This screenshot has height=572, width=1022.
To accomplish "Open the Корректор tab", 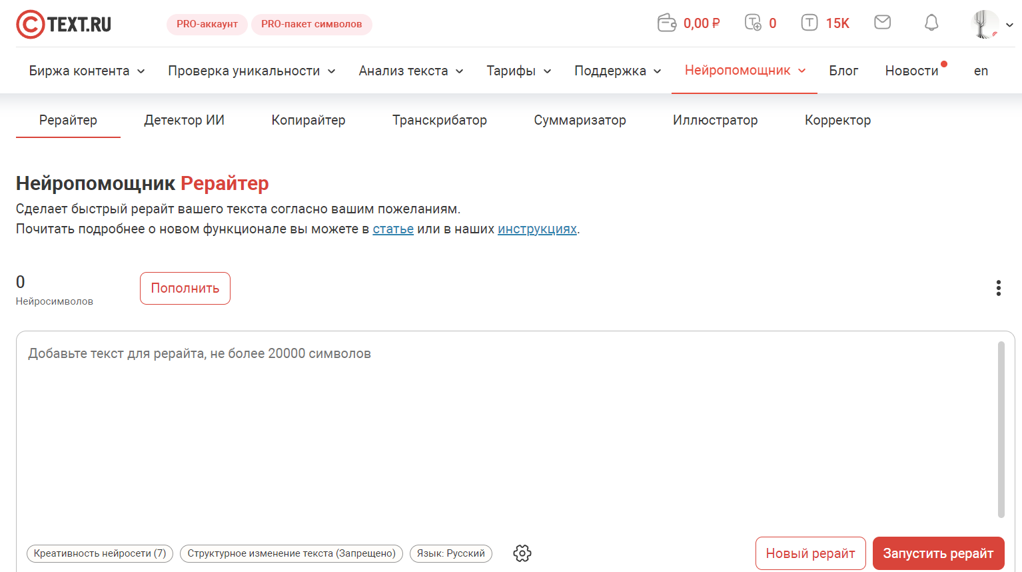I will click(x=837, y=120).
